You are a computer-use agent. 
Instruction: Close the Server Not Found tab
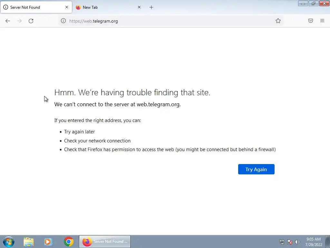point(67,7)
